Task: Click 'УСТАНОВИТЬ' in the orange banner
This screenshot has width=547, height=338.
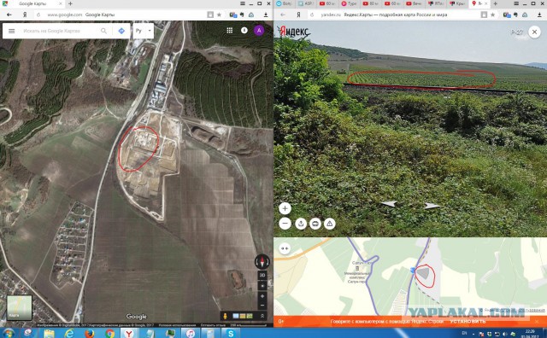Action: point(468,321)
